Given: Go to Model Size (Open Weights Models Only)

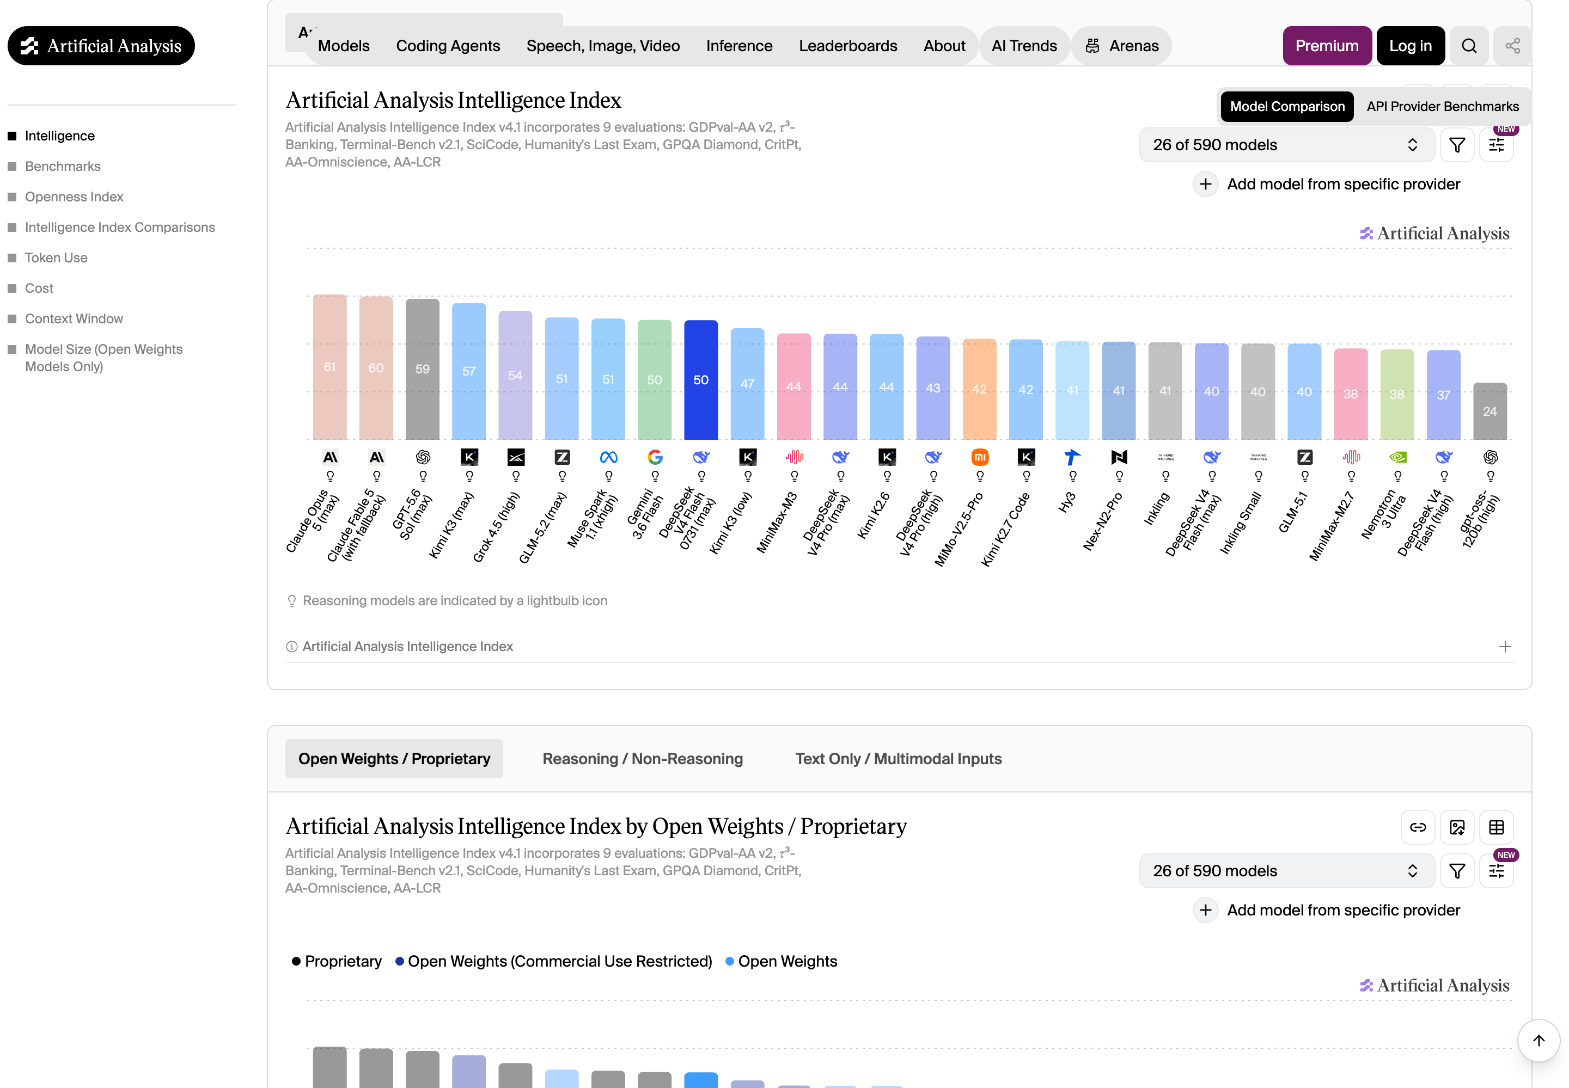Looking at the screenshot, I should [x=103, y=358].
